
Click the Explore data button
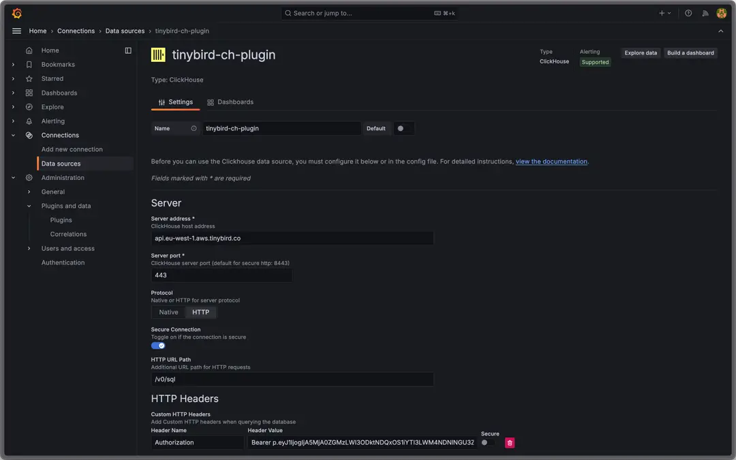(640, 52)
